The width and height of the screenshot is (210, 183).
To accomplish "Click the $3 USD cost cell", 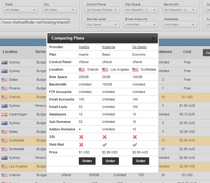I will pyautogui.click(x=187, y=175).
